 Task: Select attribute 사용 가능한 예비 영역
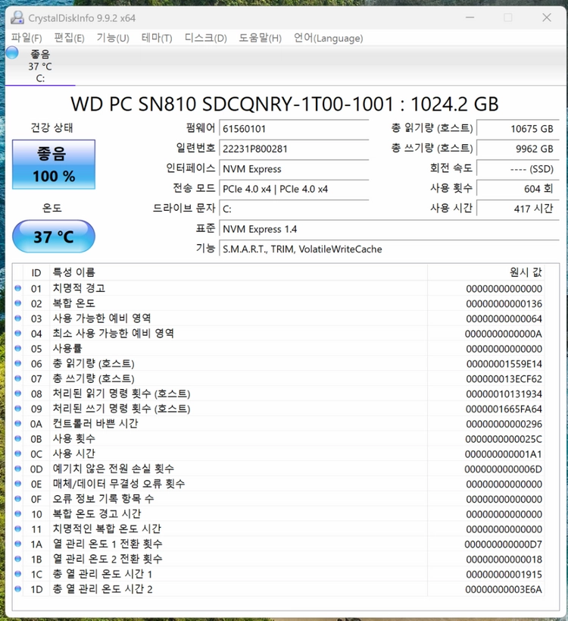102,318
